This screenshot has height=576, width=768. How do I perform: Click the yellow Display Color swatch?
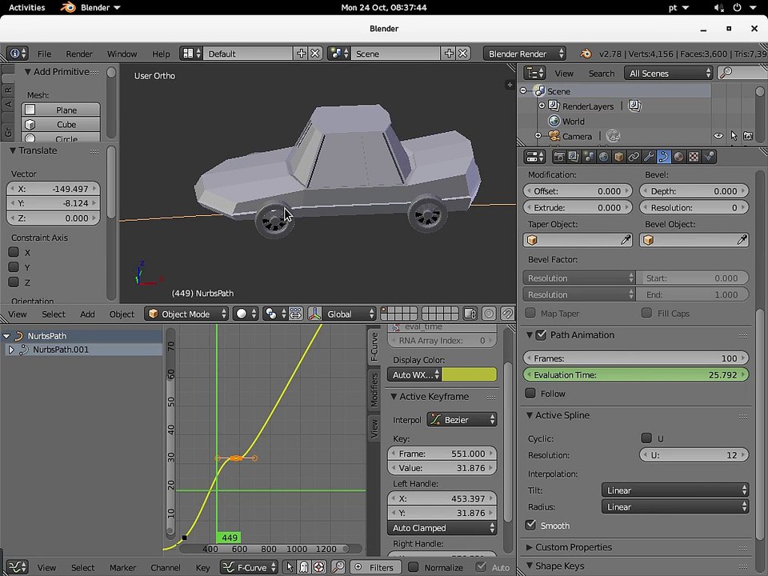click(x=470, y=374)
